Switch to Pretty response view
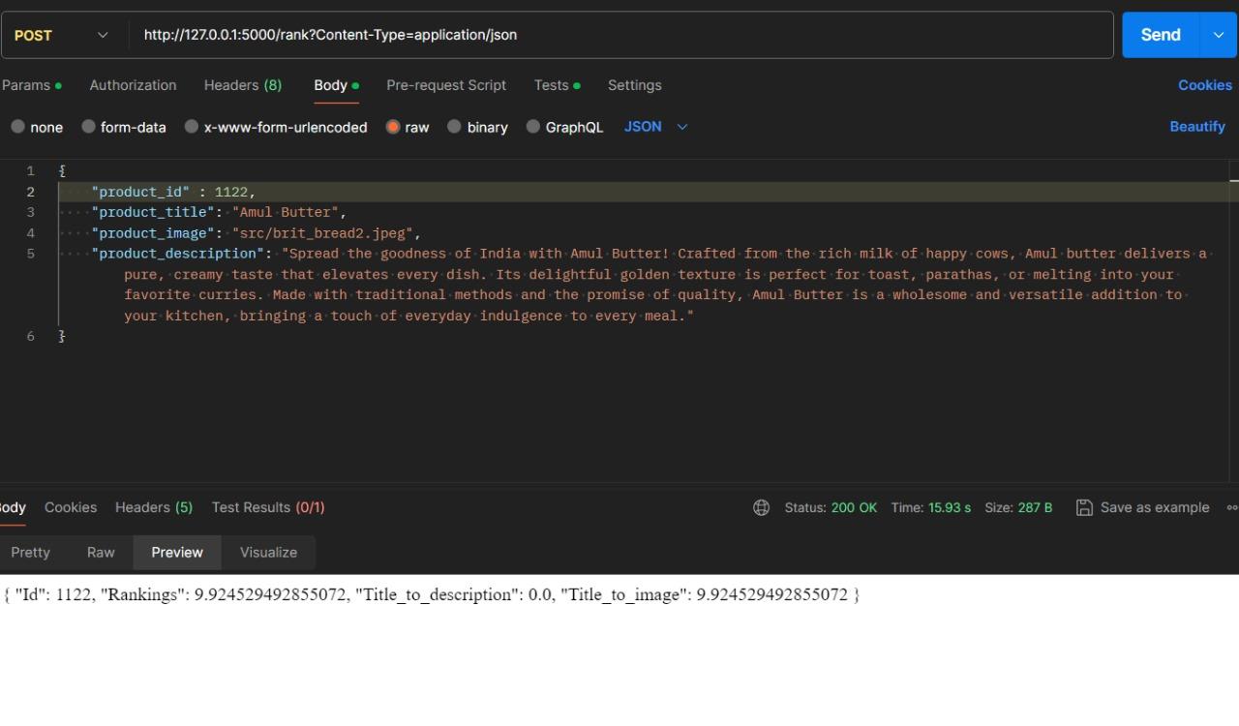1239x726 pixels. (30, 553)
